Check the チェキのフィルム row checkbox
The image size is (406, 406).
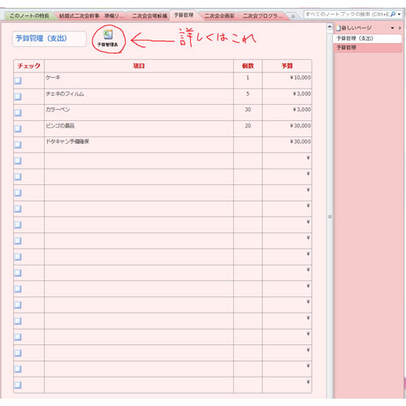(18, 97)
